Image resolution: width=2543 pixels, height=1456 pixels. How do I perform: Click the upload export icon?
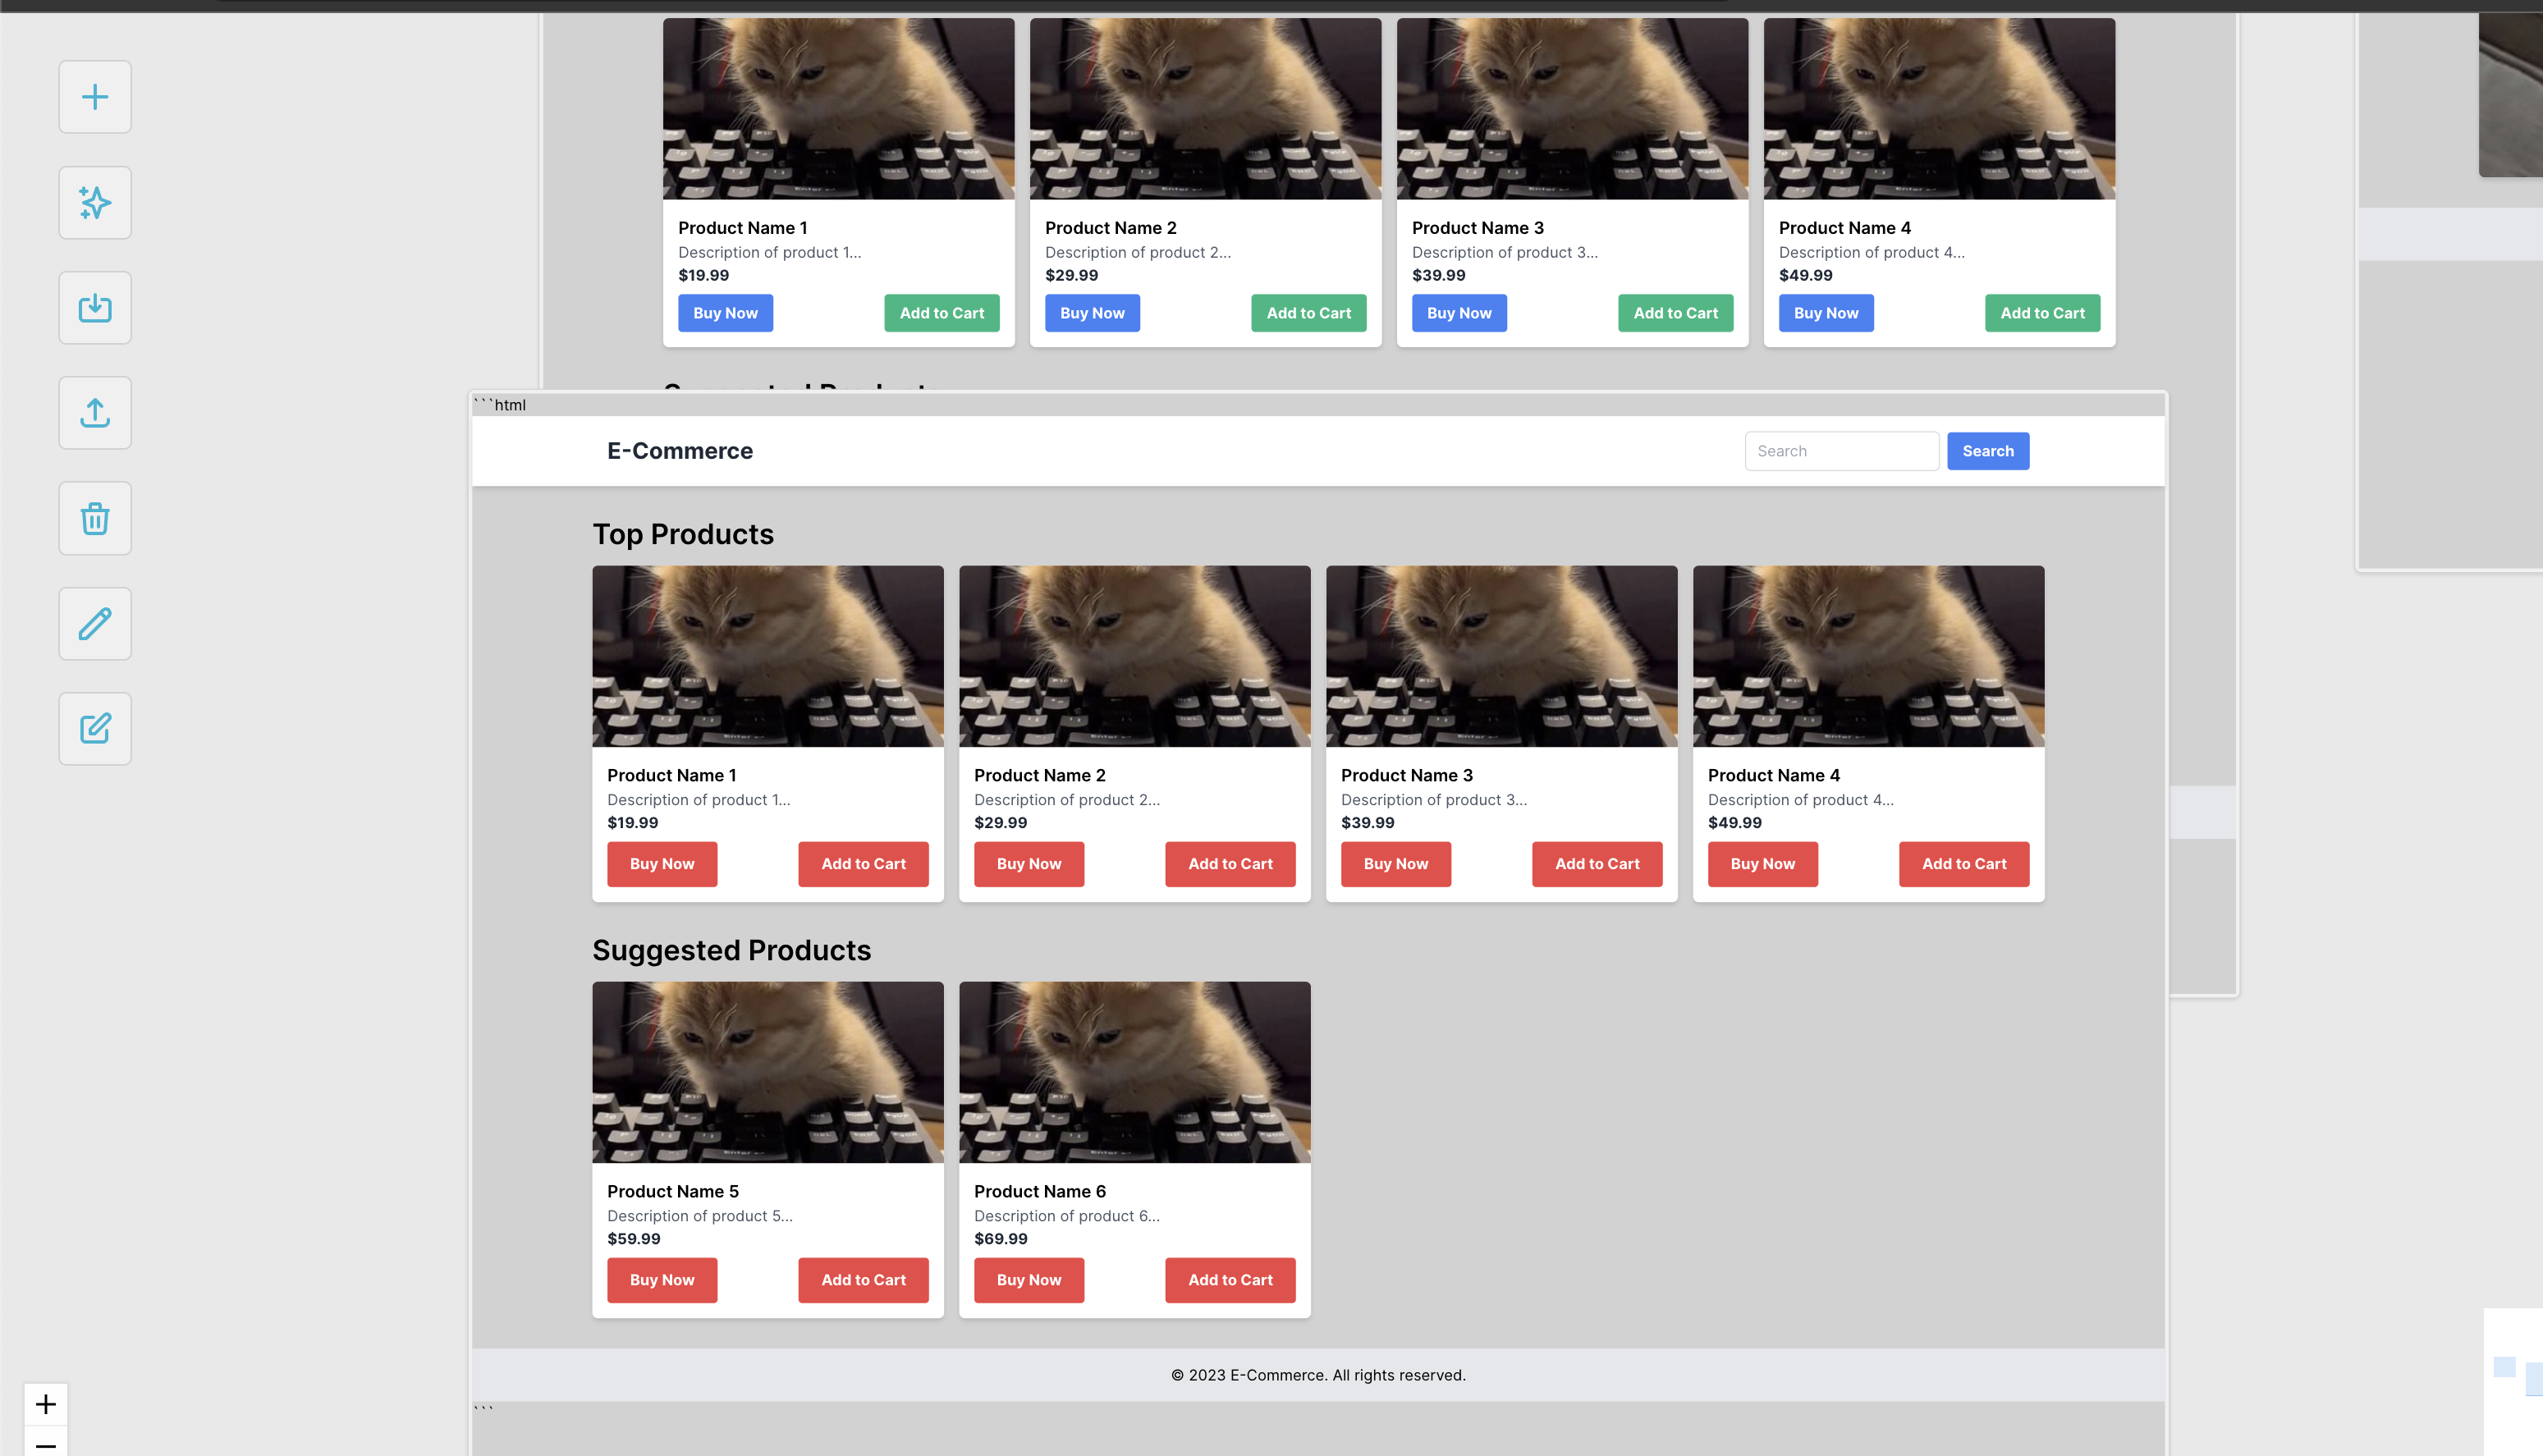tap(95, 413)
